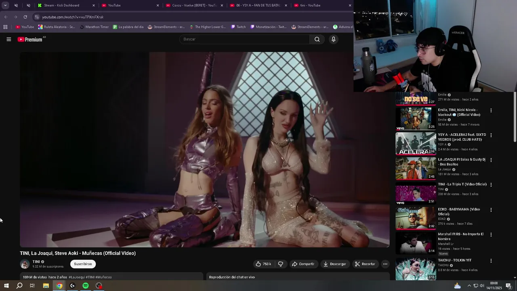This screenshot has height=291, width=517.
Task: Open La Triple T video thumbnail
Action: pyautogui.click(x=416, y=193)
